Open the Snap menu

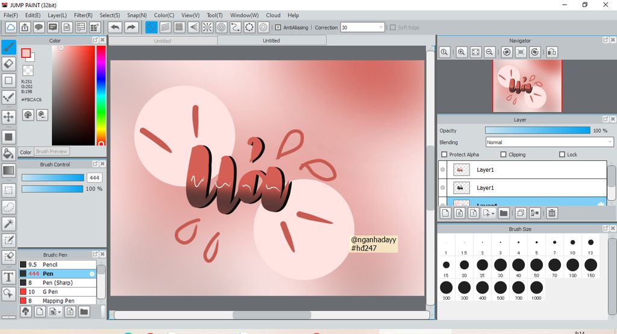coord(137,15)
